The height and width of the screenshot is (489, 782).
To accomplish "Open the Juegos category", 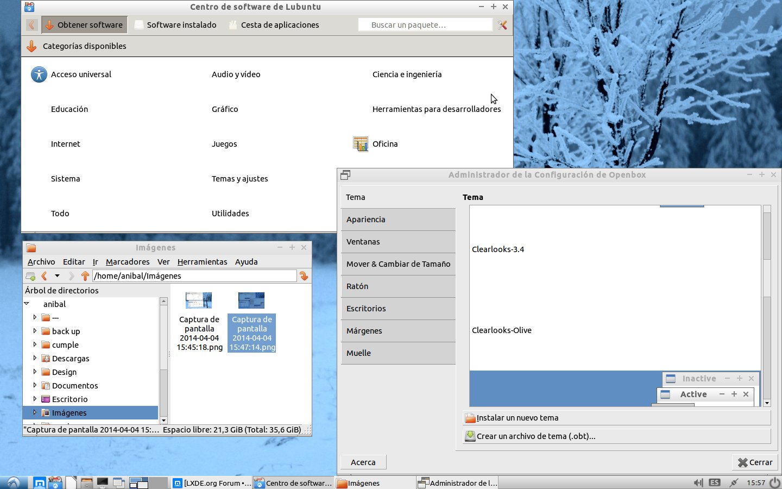I will tap(224, 144).
